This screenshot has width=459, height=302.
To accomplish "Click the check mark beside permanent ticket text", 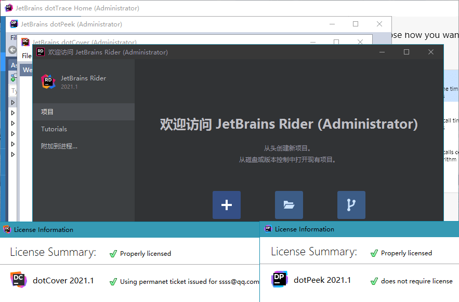I will (113, 282).
